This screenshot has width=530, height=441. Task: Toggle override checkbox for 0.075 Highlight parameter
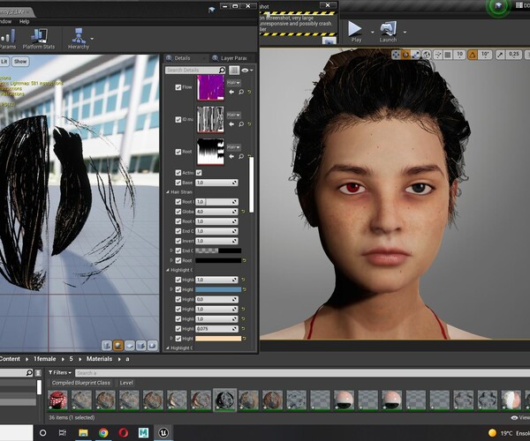pos(178,329)
